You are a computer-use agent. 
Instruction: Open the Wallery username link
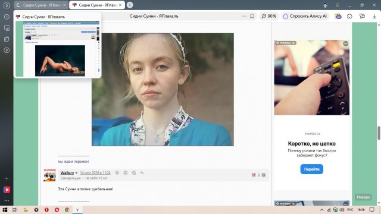pos(67,173)
